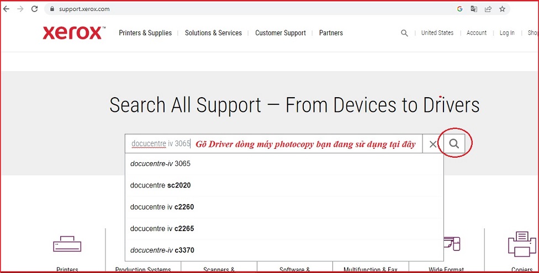Click the browser forward arrow
Screen dimensions: 539x273
(20, 9)
